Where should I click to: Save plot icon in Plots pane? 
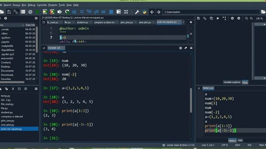[x=198, y=18]
